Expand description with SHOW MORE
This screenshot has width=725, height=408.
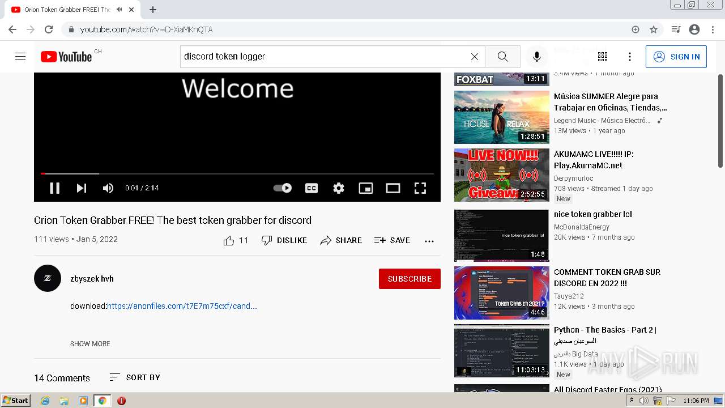(x=90, y=344)
